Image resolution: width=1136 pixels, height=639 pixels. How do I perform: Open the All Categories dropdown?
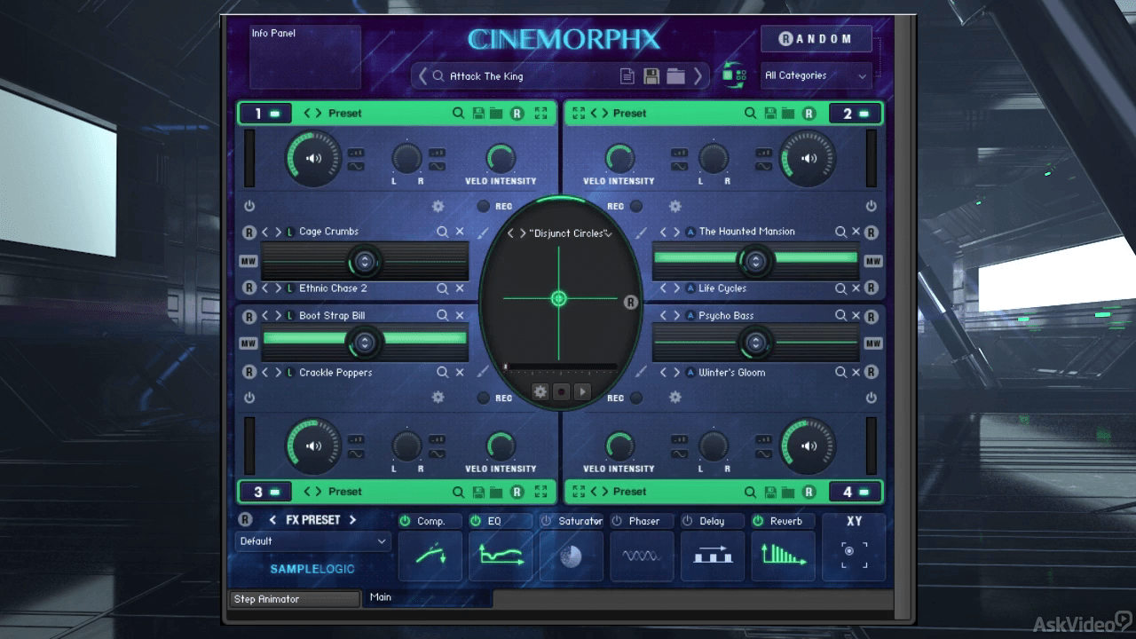tap(816, 76)
